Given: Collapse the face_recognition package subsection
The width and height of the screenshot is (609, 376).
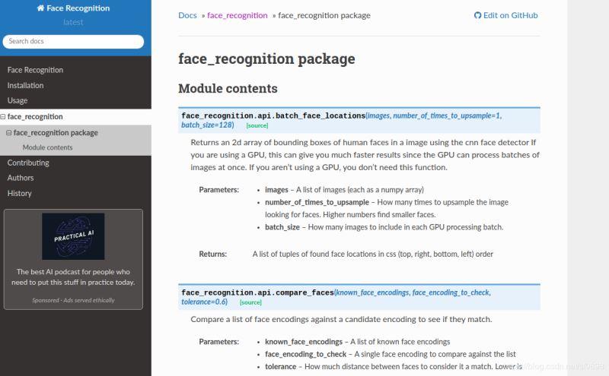Looking at the screenshot, I should [8, 133].
